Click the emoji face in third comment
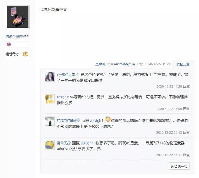The width and height of the screenshot is (199, 178). pos(108,119)
